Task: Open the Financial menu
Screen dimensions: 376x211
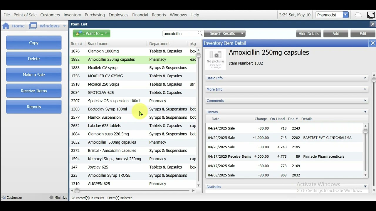Action: [140, 15]
